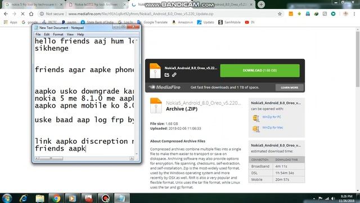
Task: Switch to Notepad taskbar button
Action: 121,198
